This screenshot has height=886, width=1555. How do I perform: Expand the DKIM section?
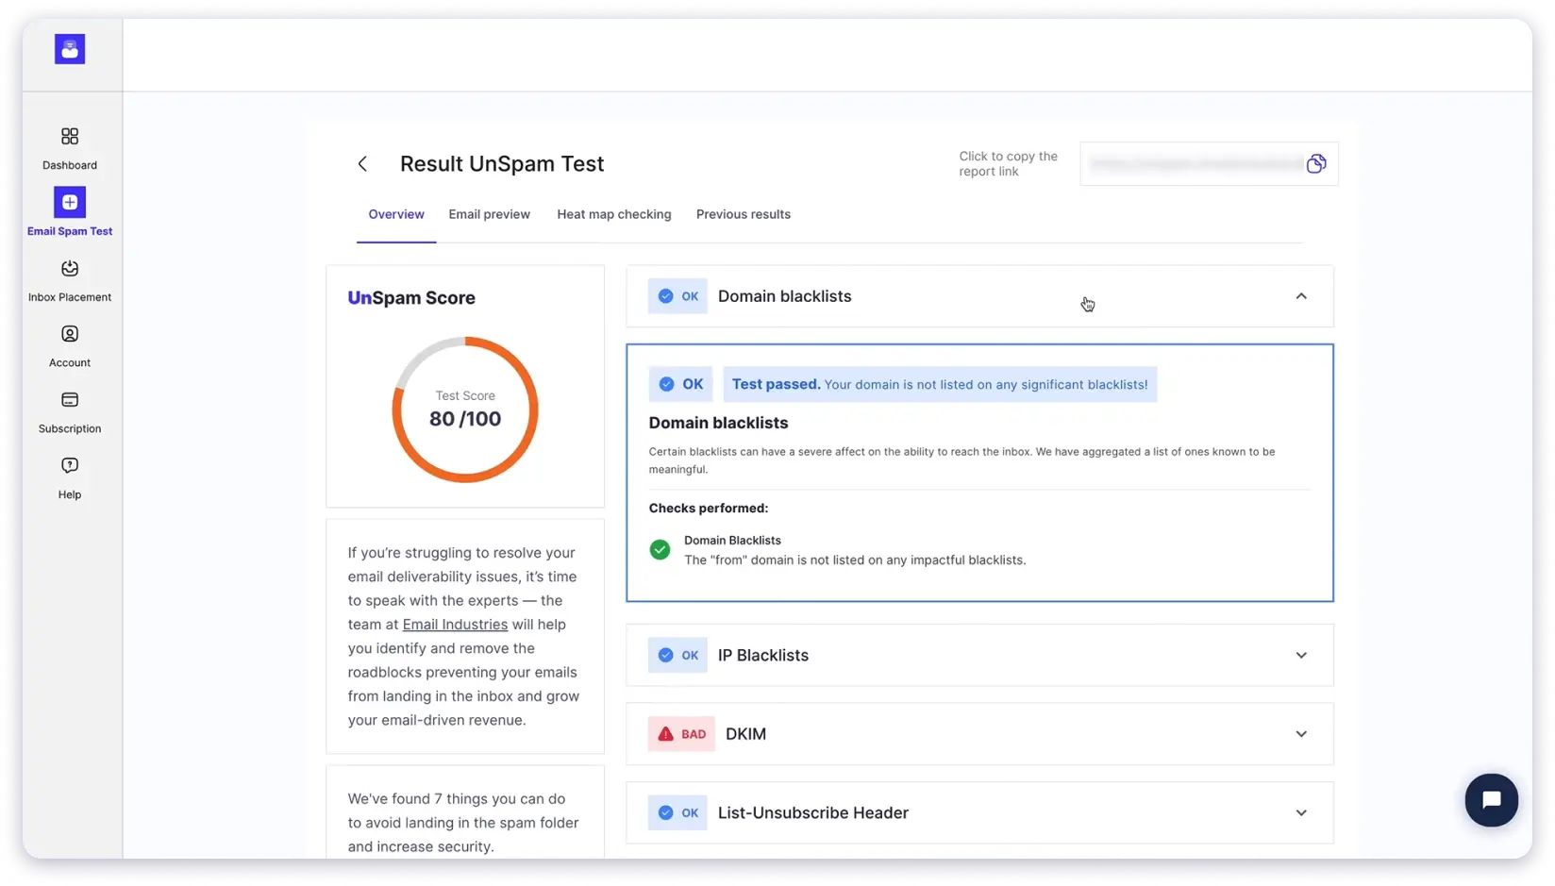(1301, 734)
